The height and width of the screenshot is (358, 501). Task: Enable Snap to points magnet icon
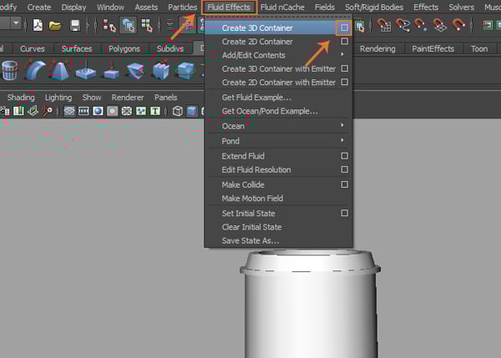tap(421, 25)
